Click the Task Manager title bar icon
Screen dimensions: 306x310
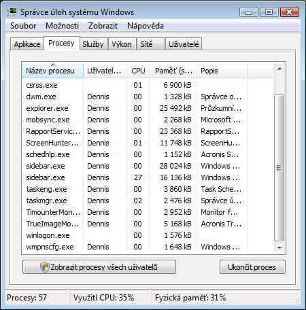(12, 12)
